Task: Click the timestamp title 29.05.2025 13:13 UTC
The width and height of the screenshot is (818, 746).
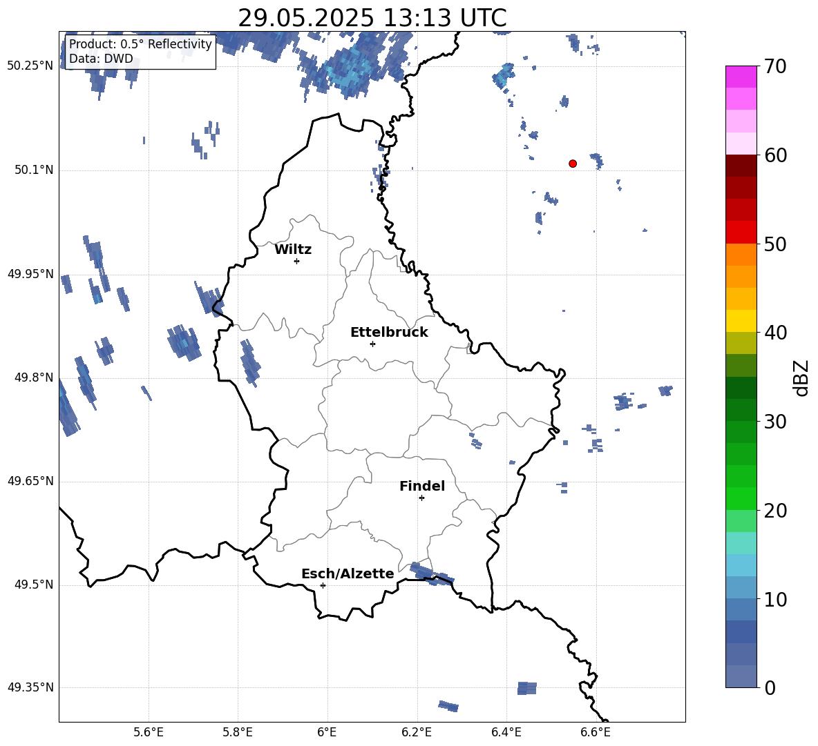Action: [x=372, y=18]
